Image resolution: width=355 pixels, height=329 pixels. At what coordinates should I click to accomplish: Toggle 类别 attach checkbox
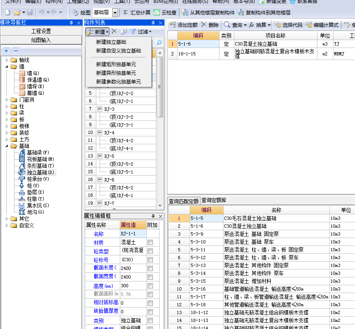[x=150, y=321]
